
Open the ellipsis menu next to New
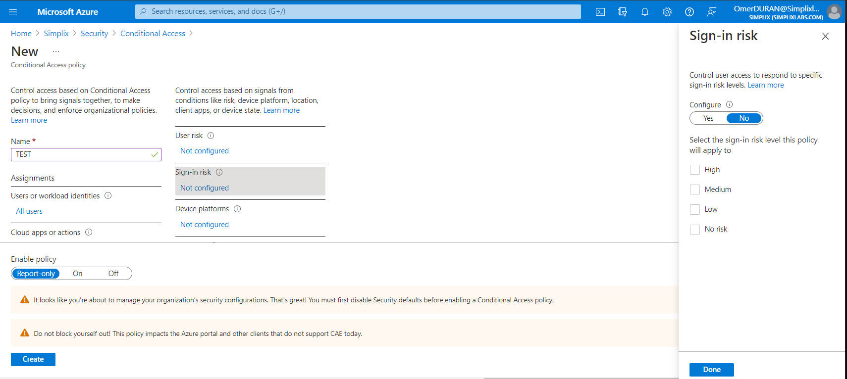56,51
